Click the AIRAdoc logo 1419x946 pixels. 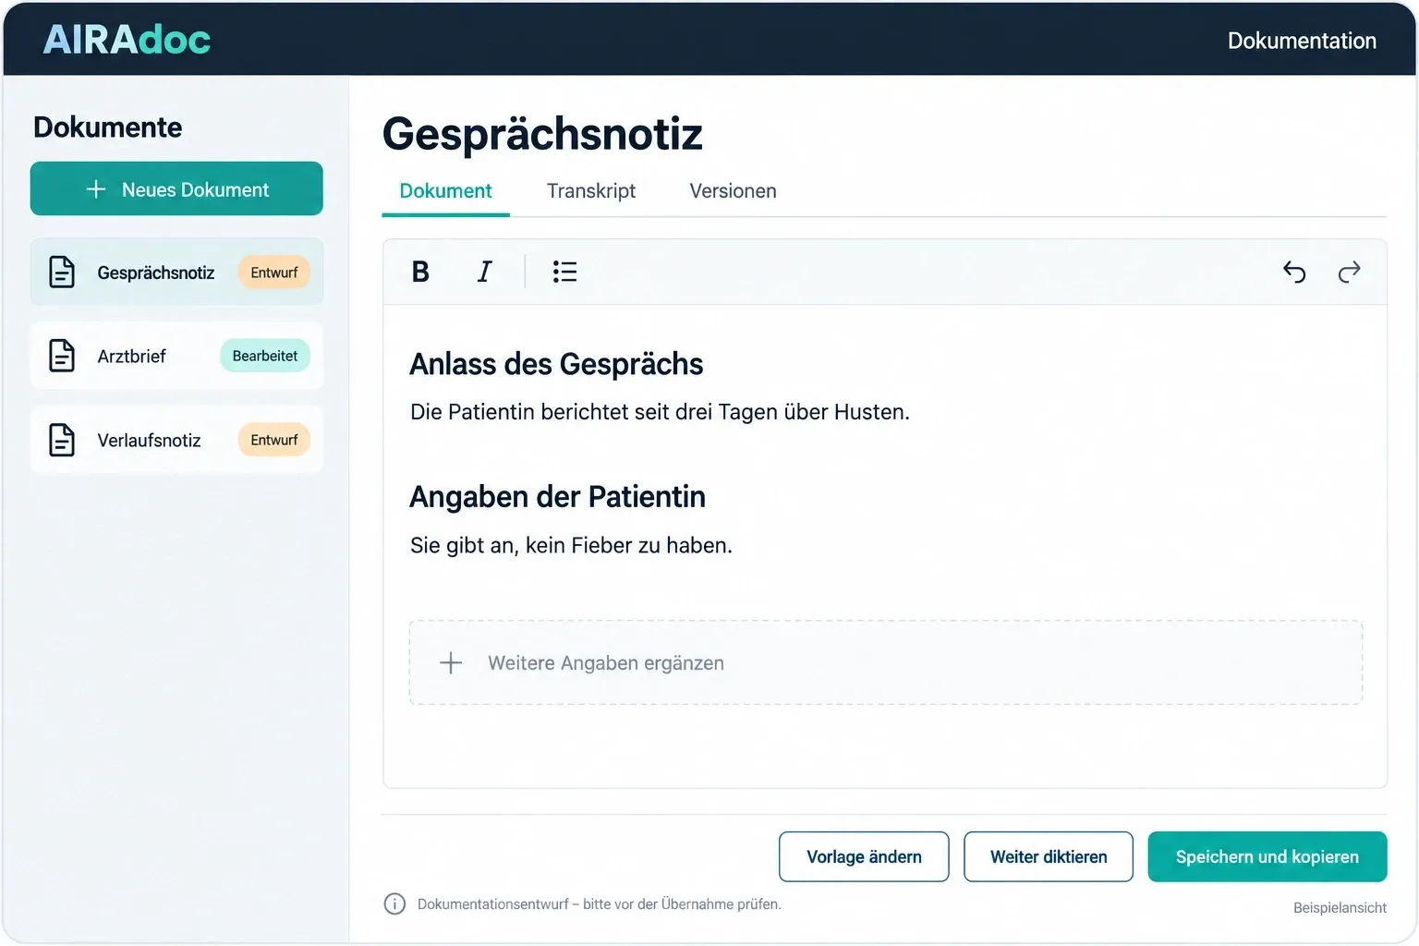127,40
